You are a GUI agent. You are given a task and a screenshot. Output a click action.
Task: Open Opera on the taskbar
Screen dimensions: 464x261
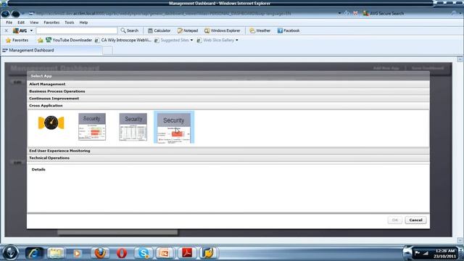(122, 253)
